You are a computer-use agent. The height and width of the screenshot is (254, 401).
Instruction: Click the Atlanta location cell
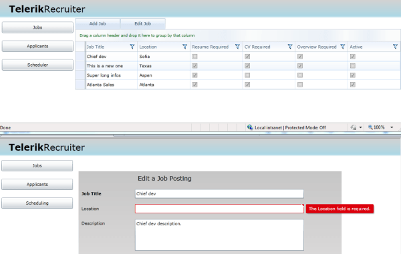164,85
